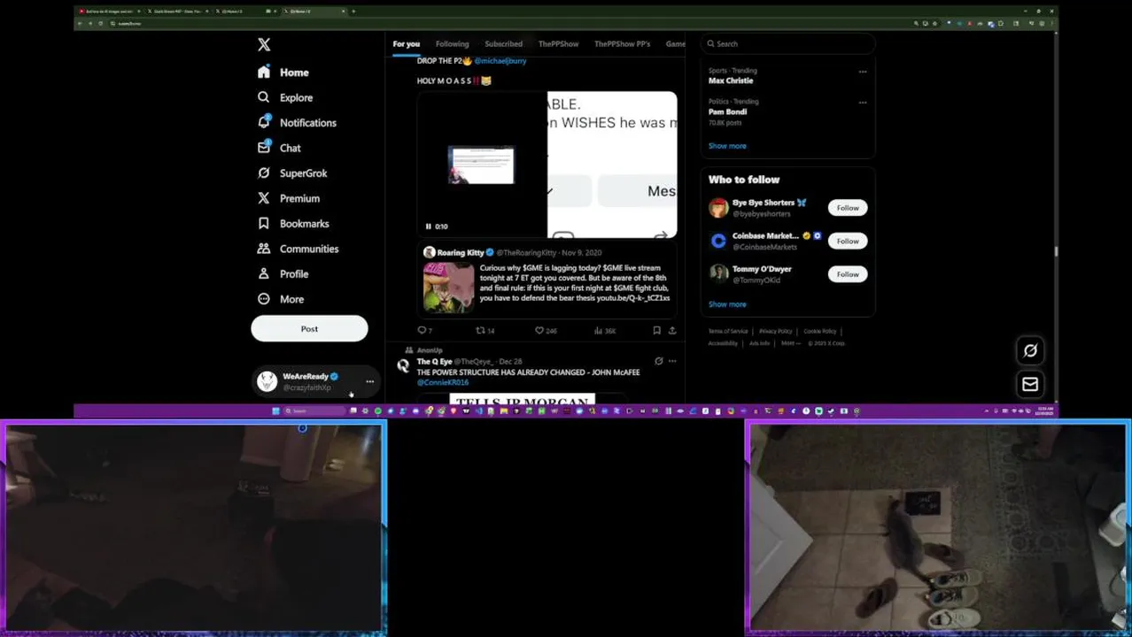The image size is (1132, 637).
Task: Open Profile in the sidebar
Action: pos(283,274)
